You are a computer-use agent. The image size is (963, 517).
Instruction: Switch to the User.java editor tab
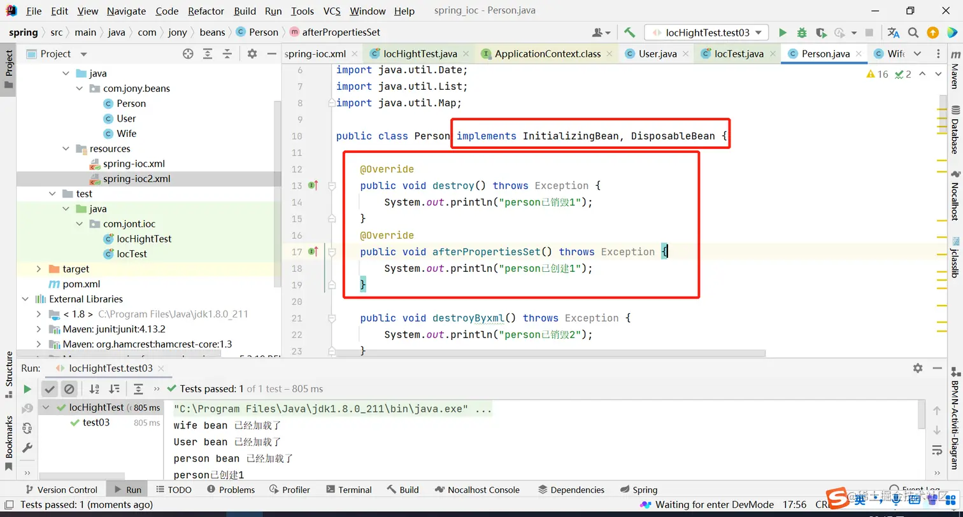[x=658, y=53]
